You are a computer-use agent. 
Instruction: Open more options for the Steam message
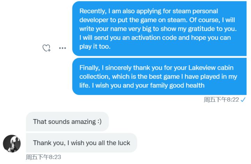tap(62, 48)
